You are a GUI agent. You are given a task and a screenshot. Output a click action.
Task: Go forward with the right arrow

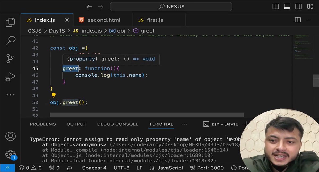tap(101, 7)
